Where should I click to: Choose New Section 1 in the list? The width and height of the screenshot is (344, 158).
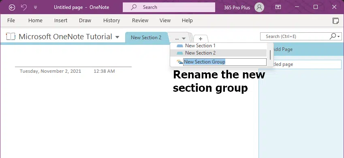tap(218, 46)
